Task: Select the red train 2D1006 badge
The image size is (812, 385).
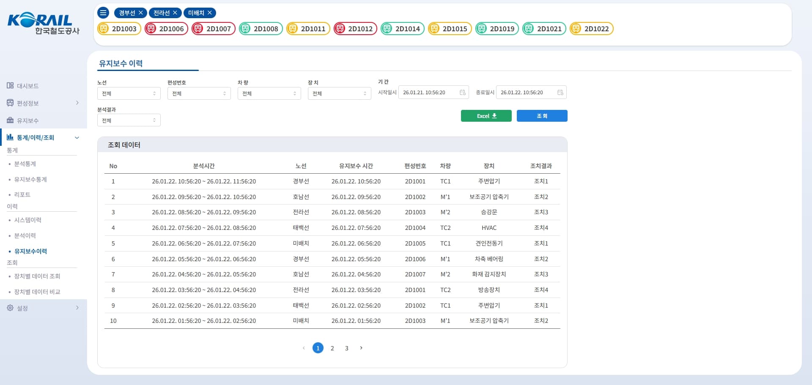Action: coord(166,29)
